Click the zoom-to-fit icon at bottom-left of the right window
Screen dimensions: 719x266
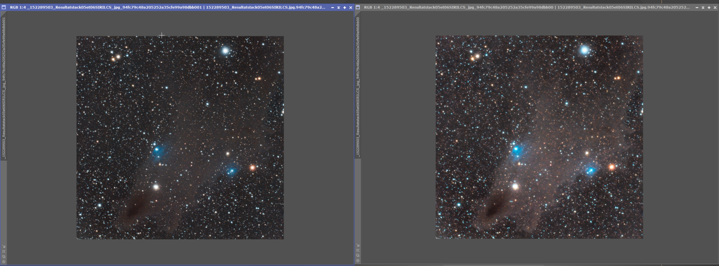click(x=358, y=250)
